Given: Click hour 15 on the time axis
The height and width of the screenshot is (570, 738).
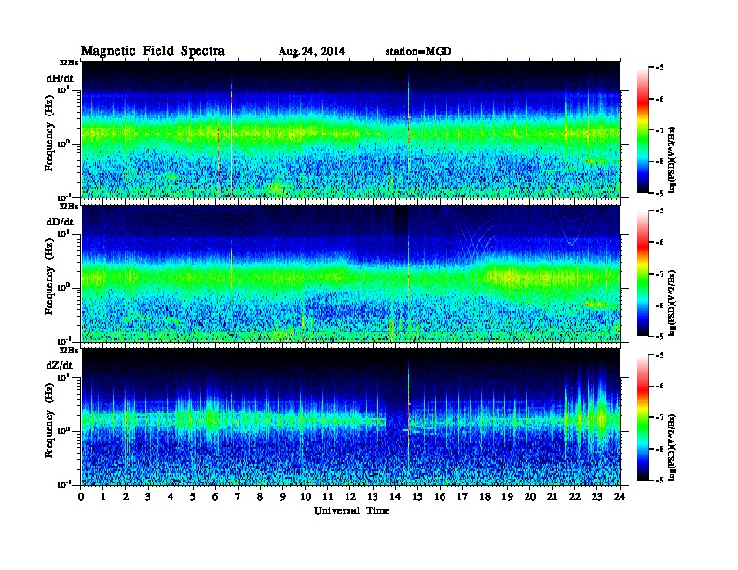Looking at the screenshot, I should tap(417, 497).
